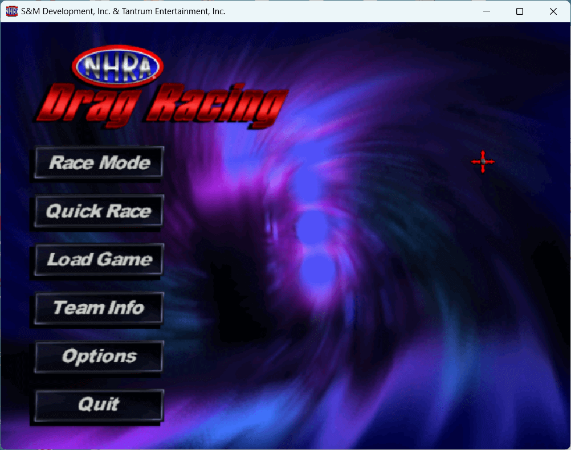Select the Load Game button
The image size is (571, 450).
[x=99, y=260]
